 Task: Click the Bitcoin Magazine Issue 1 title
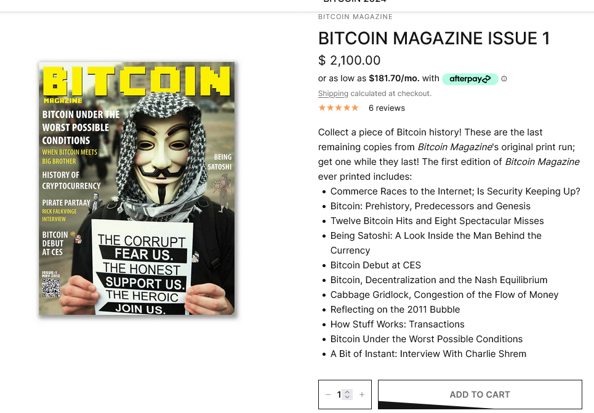click(x=434, y=38)
